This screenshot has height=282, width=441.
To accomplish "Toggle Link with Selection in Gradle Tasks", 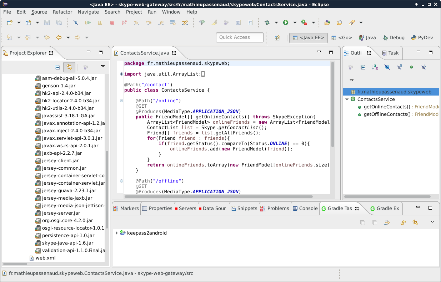I will (415, 222).
